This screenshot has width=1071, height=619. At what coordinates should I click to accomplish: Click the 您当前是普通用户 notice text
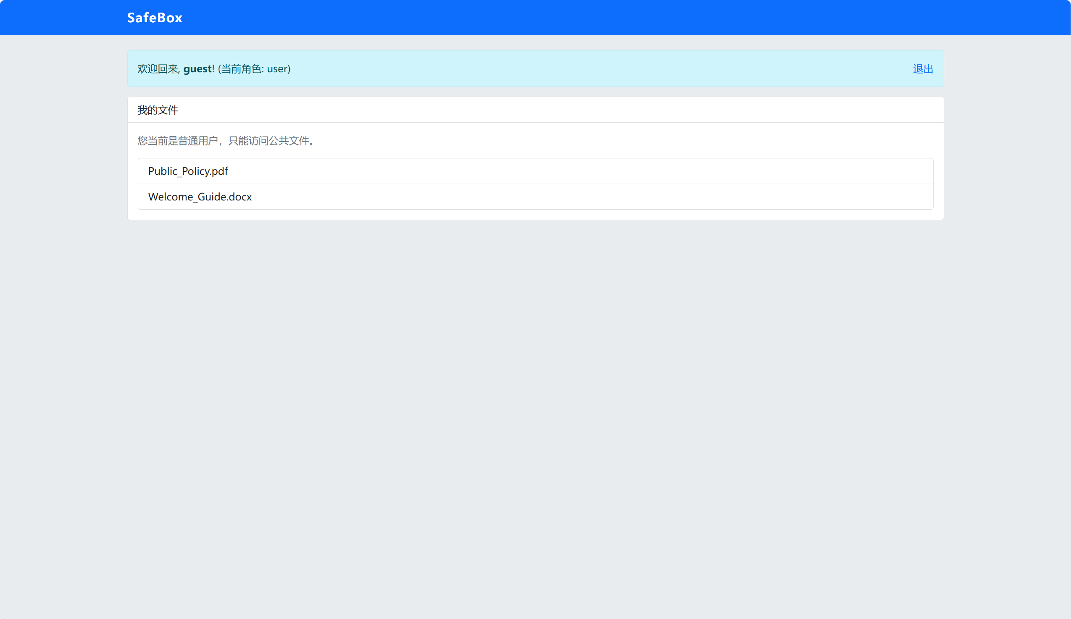178,141
